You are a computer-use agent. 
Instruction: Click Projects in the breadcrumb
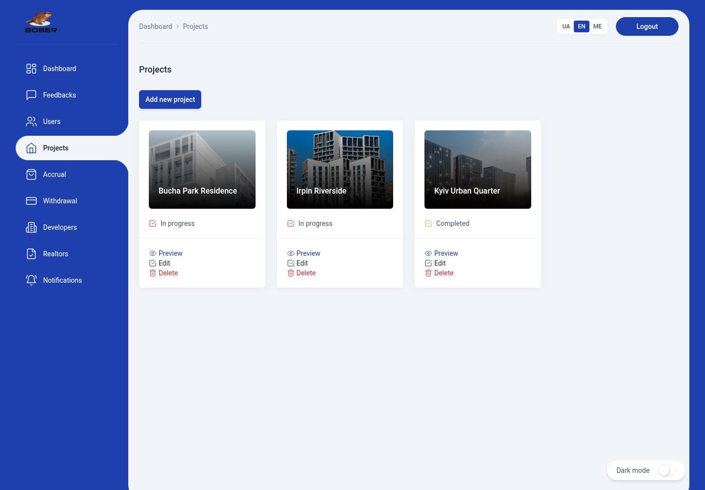pyautogui.click(x=195, y=26)
